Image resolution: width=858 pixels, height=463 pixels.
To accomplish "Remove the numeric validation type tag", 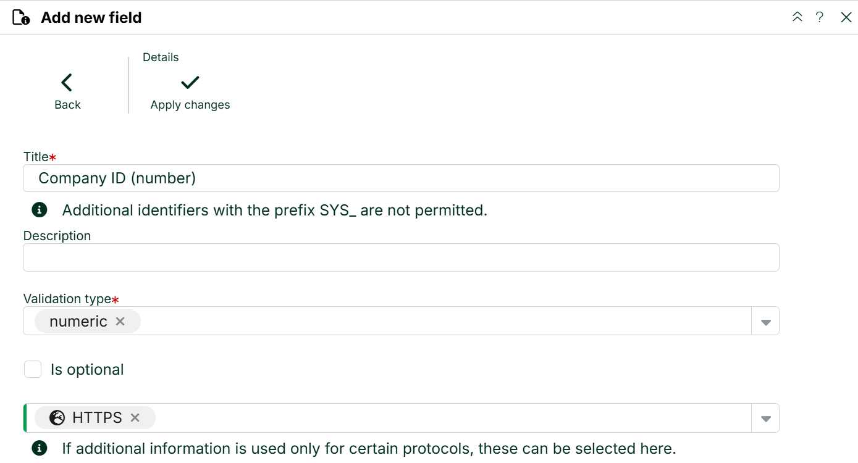I will 120,321.
